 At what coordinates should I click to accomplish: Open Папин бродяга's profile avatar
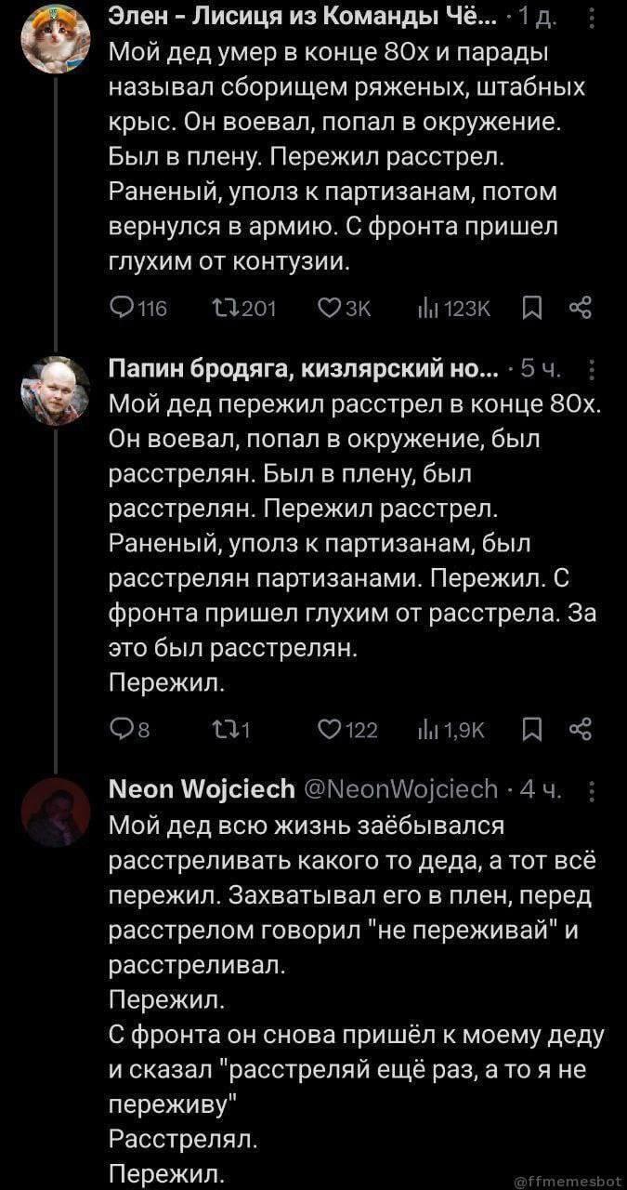(56, 391)
